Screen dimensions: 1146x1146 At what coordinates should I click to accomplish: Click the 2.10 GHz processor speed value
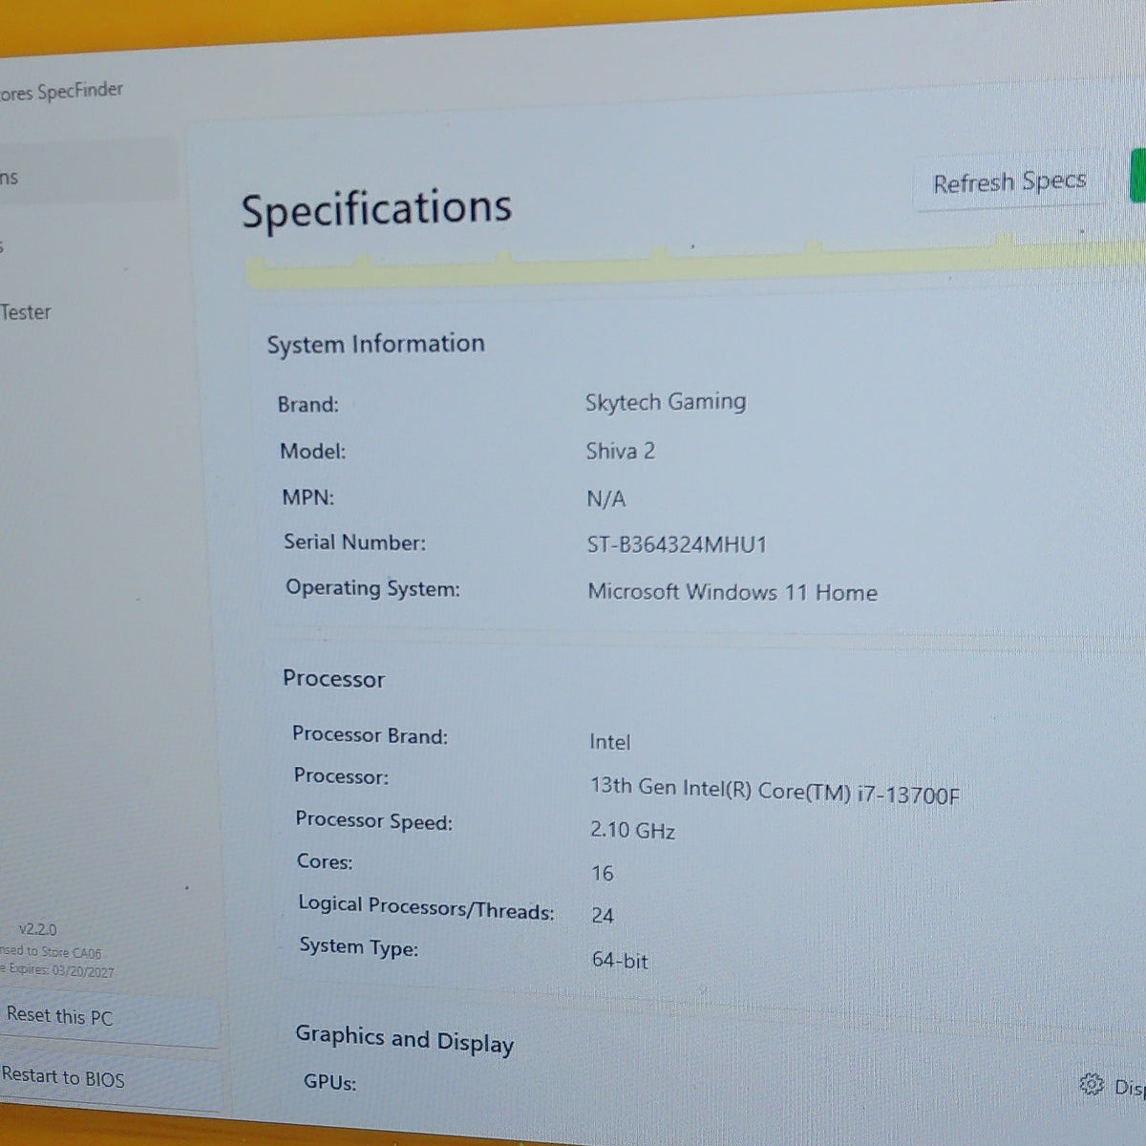coord(632,830)
